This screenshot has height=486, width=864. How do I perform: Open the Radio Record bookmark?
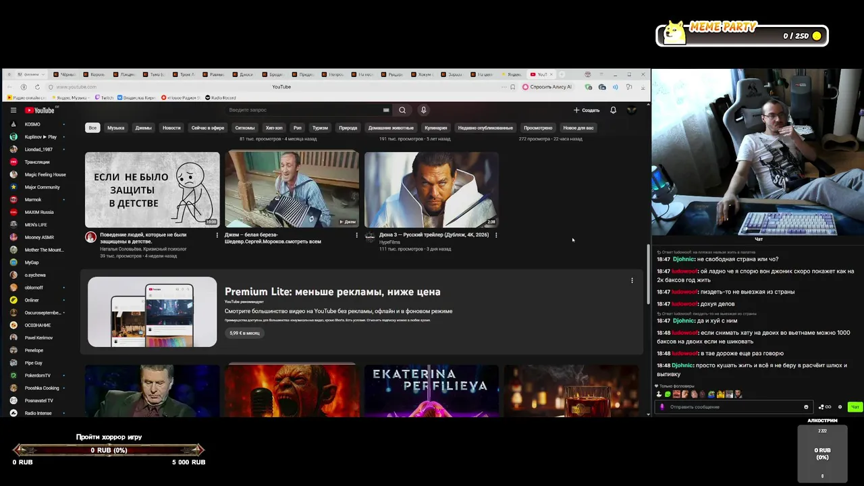point(221,98)
